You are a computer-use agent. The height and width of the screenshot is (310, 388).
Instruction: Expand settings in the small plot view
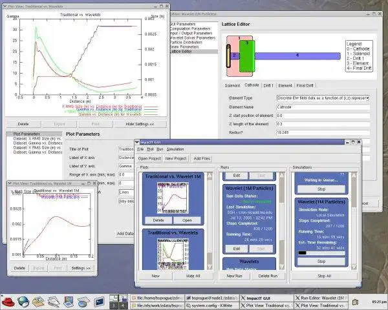[81, 267]
